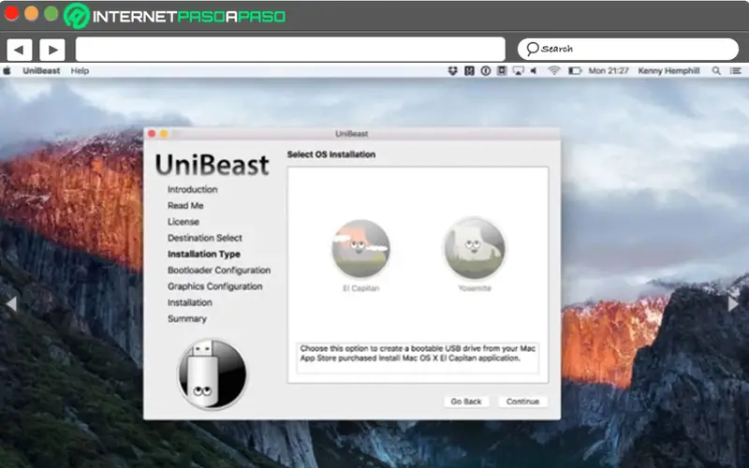Click the Mon 21:27 clock in menu bar
This screenshot has height=468, width=749.
click(x=608, y=71)
